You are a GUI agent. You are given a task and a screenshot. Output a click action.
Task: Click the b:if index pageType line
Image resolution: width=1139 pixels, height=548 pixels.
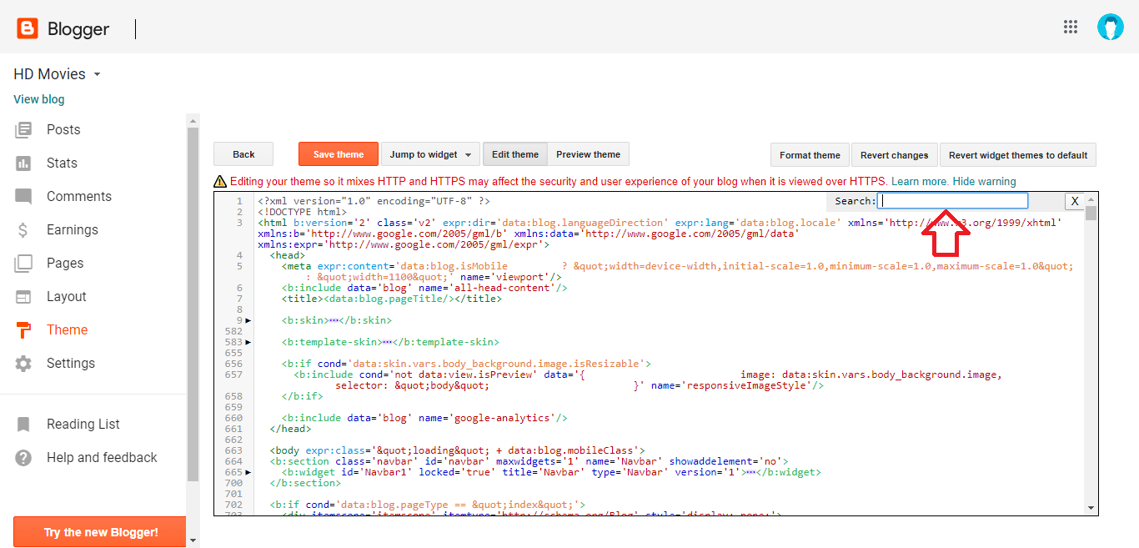click(x=427, y=505)
